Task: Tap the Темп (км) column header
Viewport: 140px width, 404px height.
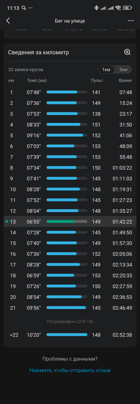Action: pos(37,81)
